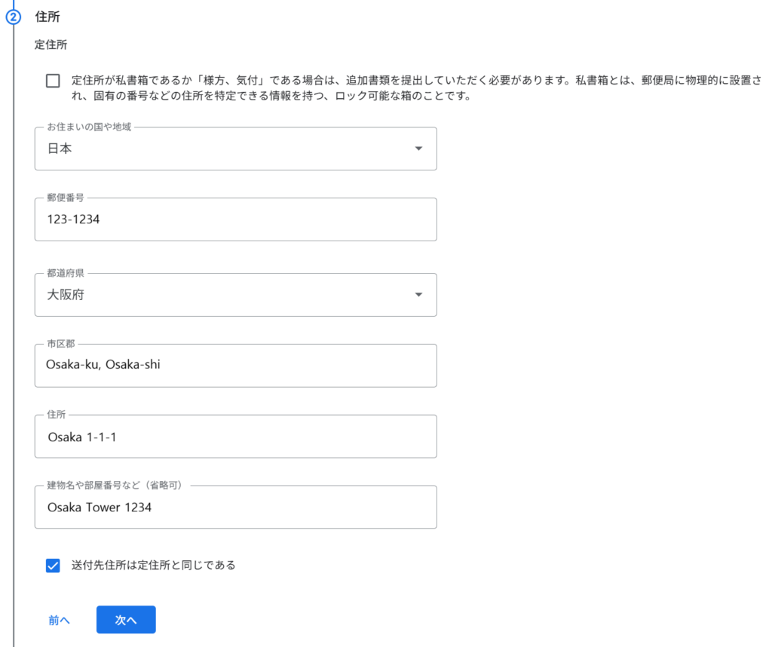Click the blue checkmark on shipping checkbox
772x647 pixels.
(53, 565)
